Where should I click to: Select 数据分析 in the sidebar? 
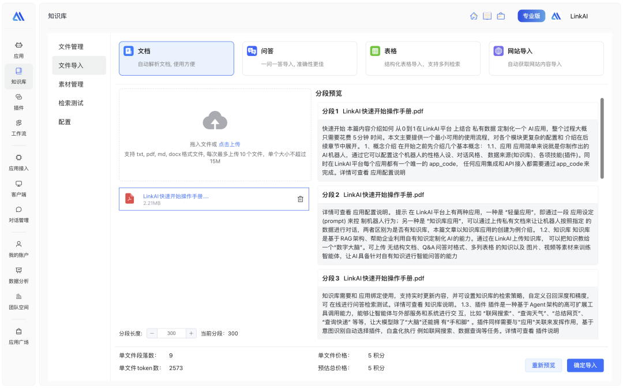[x=18, y=275]
